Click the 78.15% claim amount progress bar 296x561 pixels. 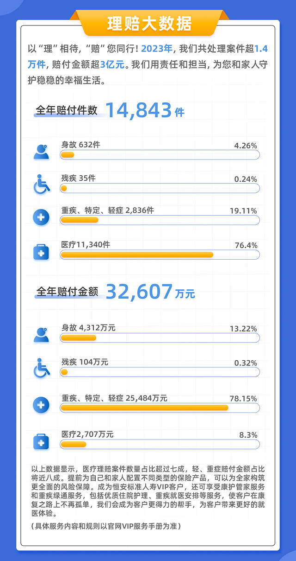(x=160, y=408)
